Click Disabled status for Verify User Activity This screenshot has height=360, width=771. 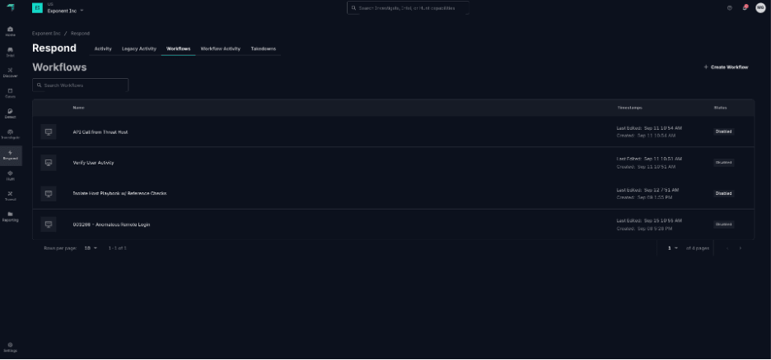pyautogui.click(x=723, y=163)
